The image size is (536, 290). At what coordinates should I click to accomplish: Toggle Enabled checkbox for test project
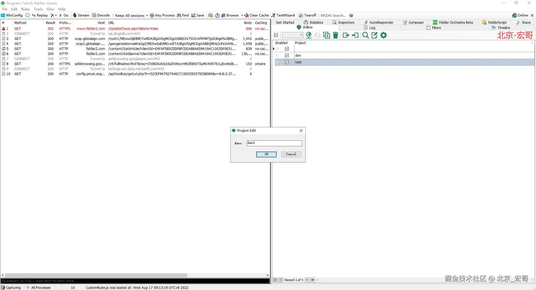[x=287, y=62]
